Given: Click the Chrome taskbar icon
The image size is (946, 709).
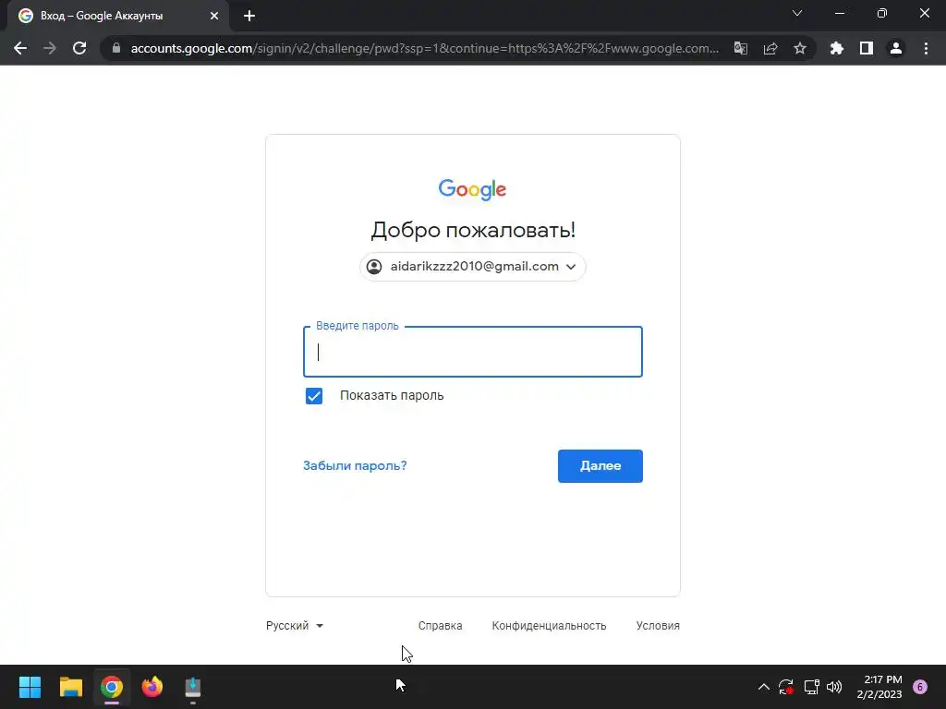Looking at the screenshot, I should click(112, 687).
